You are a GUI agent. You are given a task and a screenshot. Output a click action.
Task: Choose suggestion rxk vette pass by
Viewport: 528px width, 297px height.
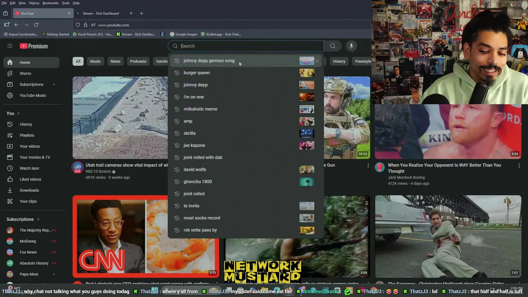245,230
